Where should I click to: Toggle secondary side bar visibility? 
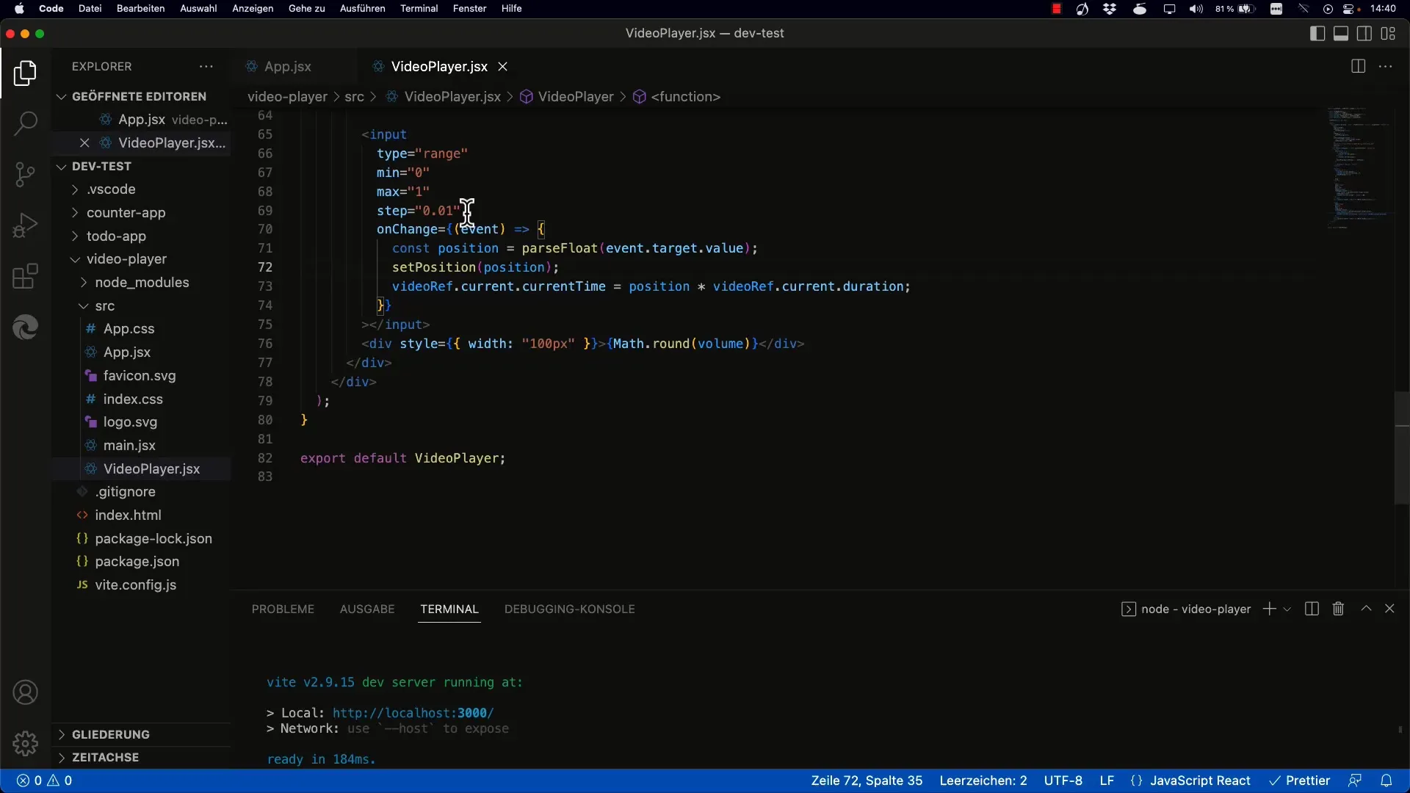[1364, 33]
